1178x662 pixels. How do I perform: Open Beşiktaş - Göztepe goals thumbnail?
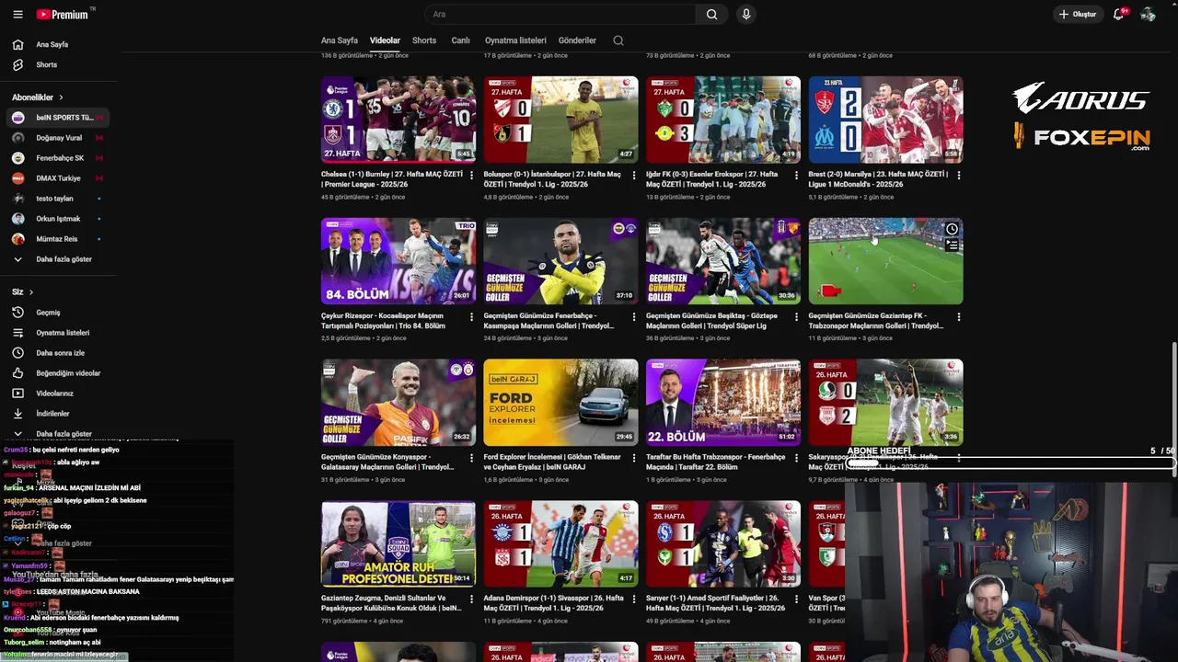[x=723, y=261]
